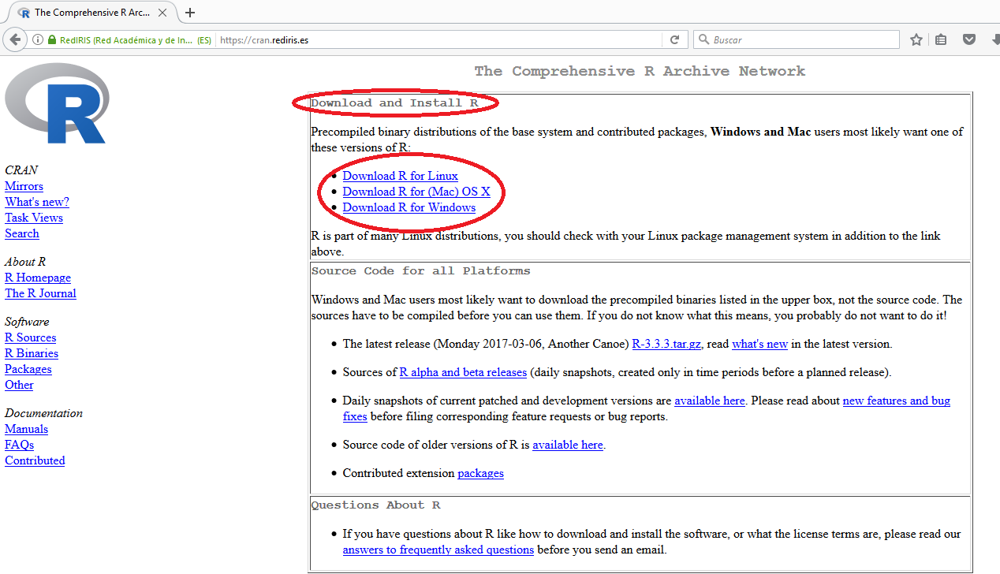Click the Source Code for all Platforms heading

click(x=420, y=271)
